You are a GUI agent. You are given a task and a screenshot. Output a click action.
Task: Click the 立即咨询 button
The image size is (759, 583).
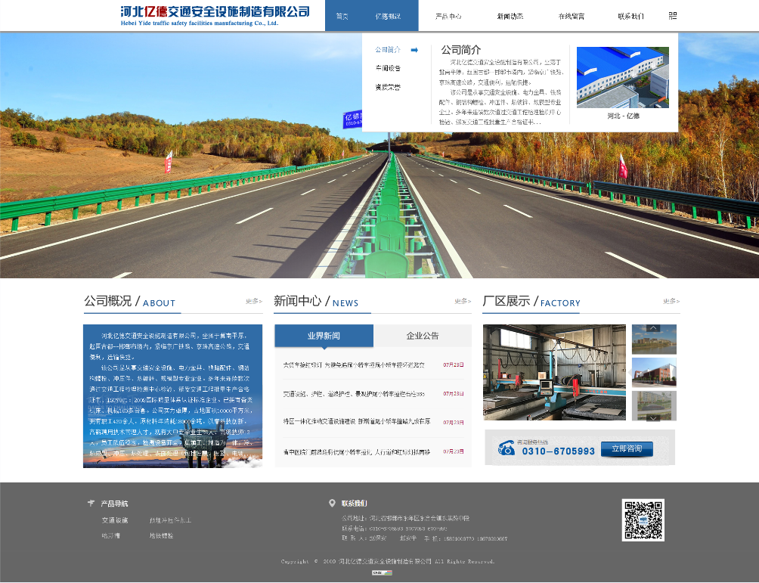click(627, 449)
